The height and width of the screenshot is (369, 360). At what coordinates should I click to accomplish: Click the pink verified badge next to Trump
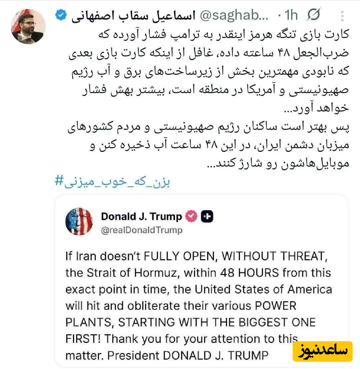192,216
